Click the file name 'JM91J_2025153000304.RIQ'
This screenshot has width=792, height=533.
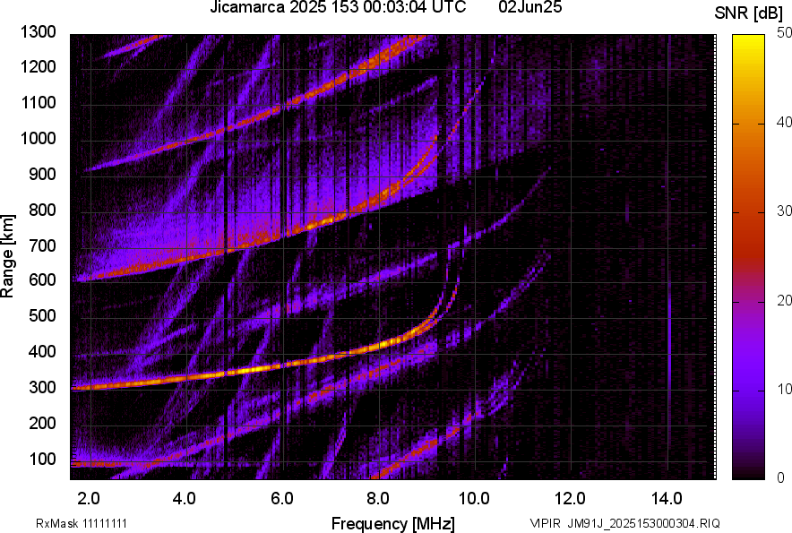point(643,523)
